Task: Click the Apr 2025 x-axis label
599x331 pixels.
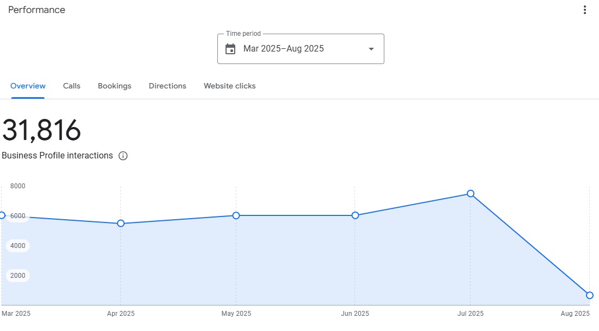Action: [x=121, y=314]
